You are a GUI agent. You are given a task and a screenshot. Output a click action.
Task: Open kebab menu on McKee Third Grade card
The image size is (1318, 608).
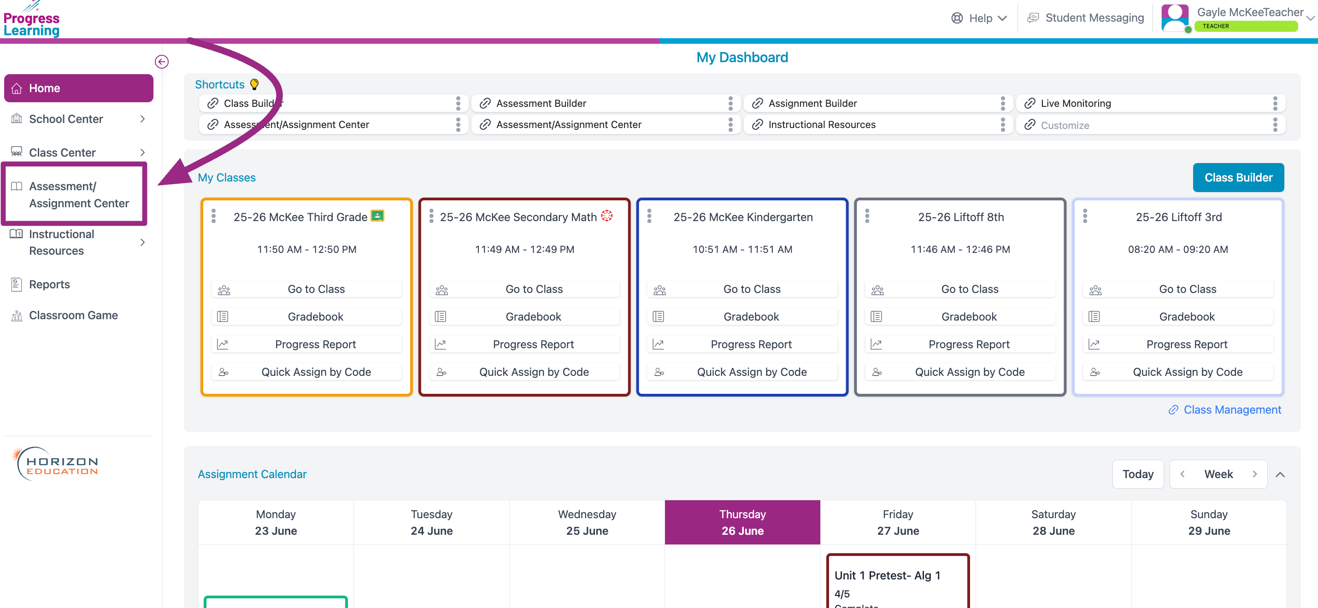tap(214, 216)
